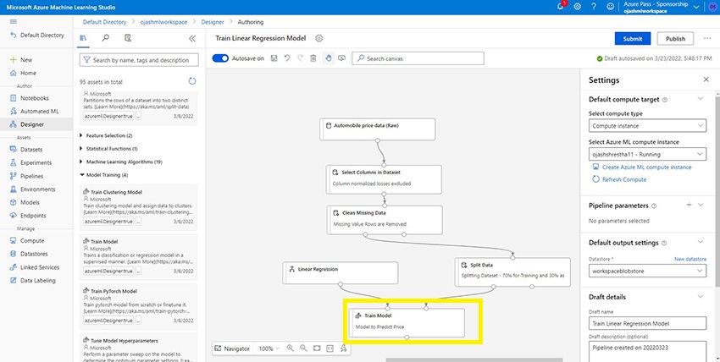720x362 pixels.
Task: Click the redo icon
Action: click(x=301, y=58)
